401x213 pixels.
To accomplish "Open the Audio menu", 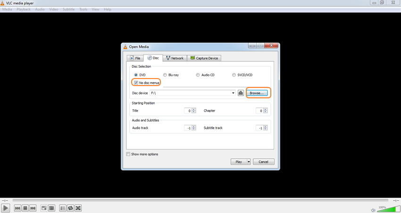I will coord(40,9).
